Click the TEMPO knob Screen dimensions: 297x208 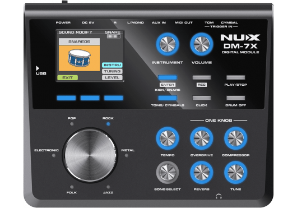pyautogui.click(x=168, y=138)
